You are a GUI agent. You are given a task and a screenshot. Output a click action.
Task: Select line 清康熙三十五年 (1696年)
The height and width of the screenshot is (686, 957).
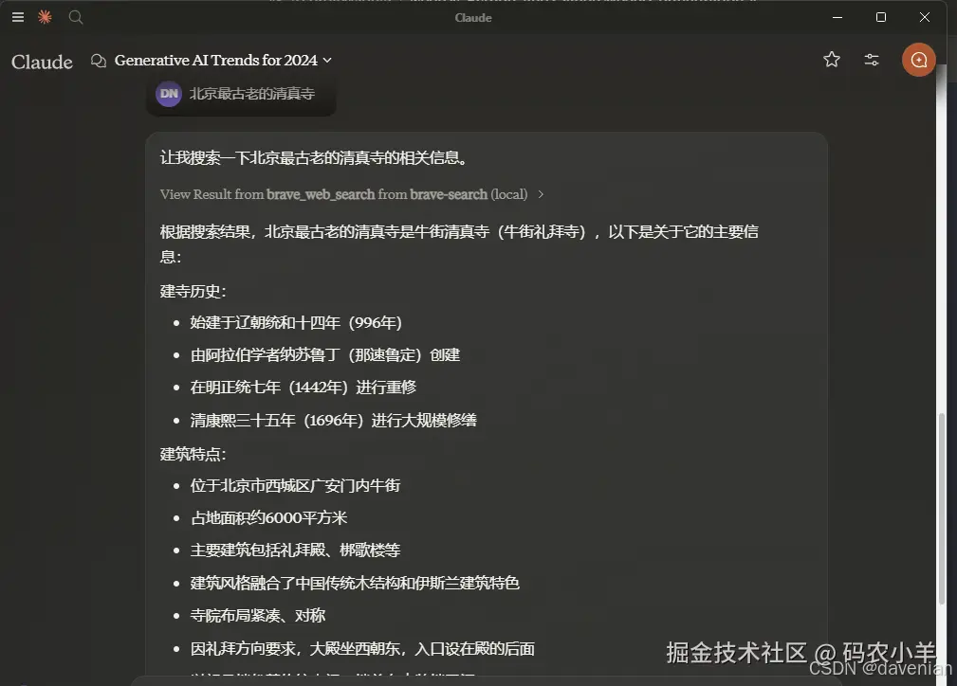333,420
